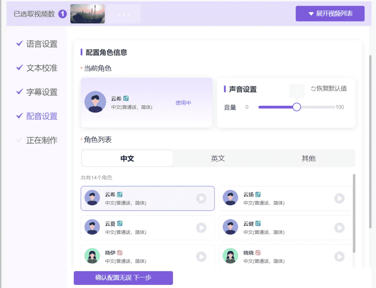Select 云扬 role name text

[x=249, y=194]
